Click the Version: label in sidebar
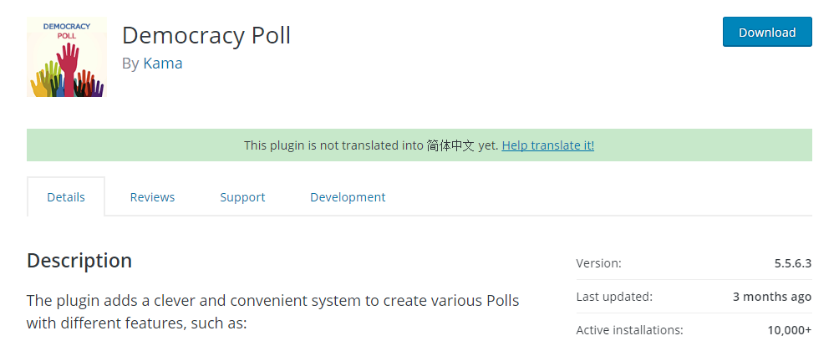Image resolution: width=839 pixels, height=346 pixels. (x=599, y=263)
